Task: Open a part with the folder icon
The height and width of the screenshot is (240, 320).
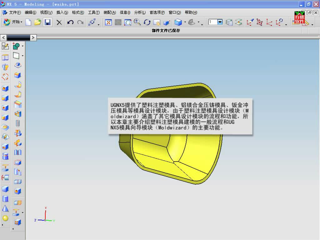Action: pyautogui.click(x=37, y=22)
